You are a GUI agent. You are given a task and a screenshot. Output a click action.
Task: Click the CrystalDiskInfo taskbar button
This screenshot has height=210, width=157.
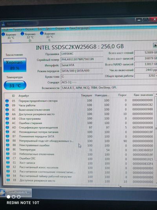16,193
